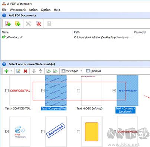The image size is (150, 147).
Task: Click the Name column header
Action: click(5, 32)
